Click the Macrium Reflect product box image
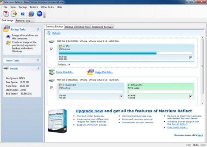The height and width of the screenshot is (147, 207). coord(57,121)
